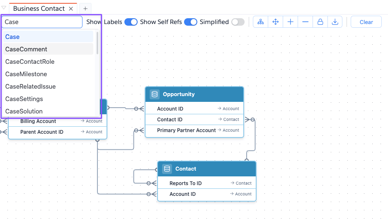
Task: Click the fit-to-view move arrows icon
Action: click(x=276, y=22)
